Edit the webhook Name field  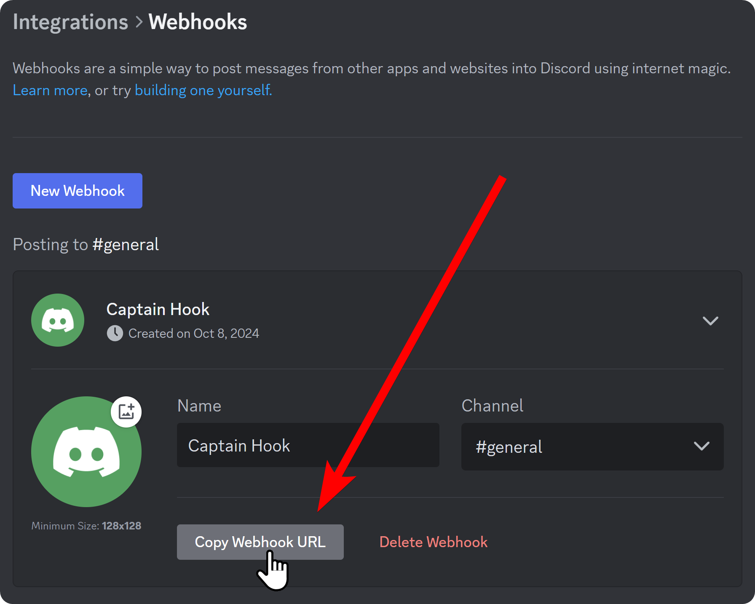point(308,445)
